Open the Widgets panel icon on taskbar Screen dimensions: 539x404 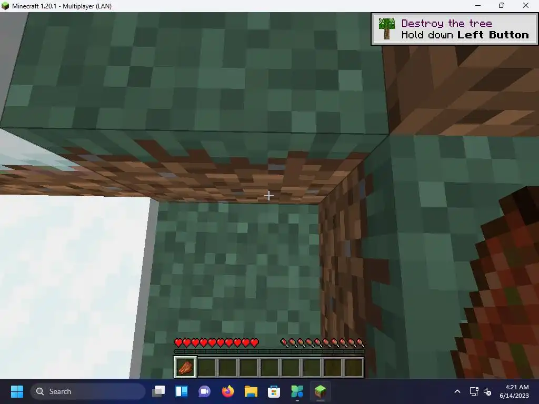182,391
